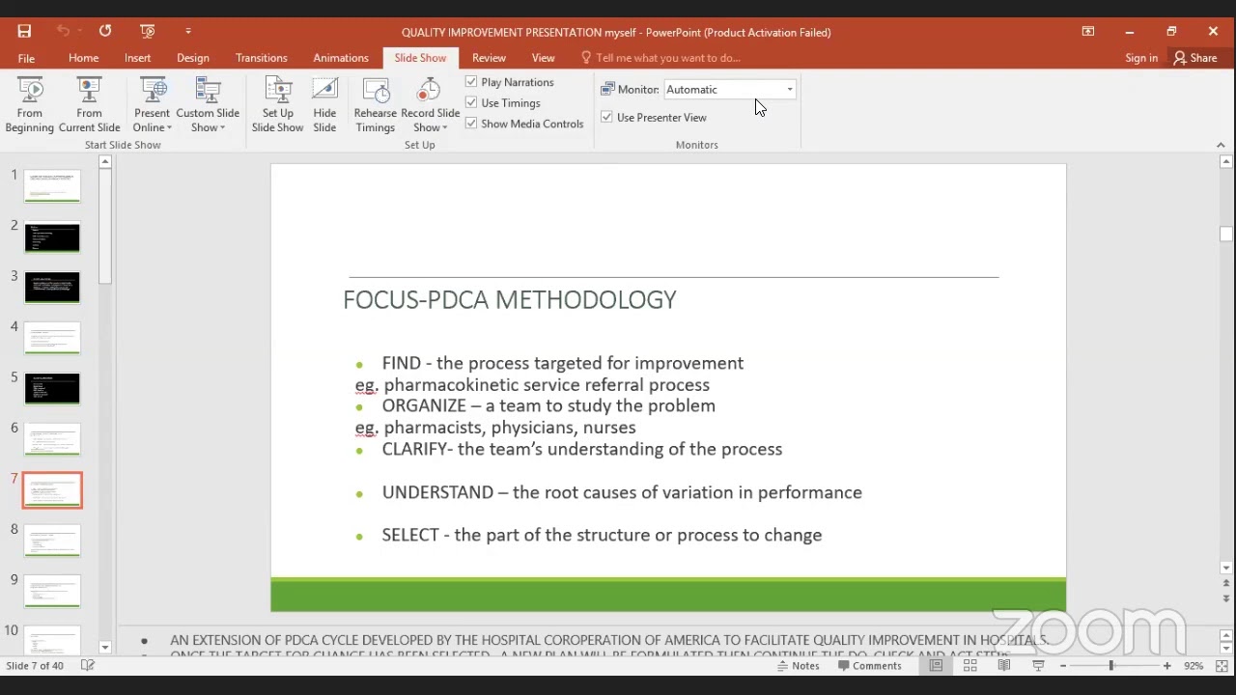Select slide 3 thumbnail
The image size is (1236, 695).
(52, 288)
